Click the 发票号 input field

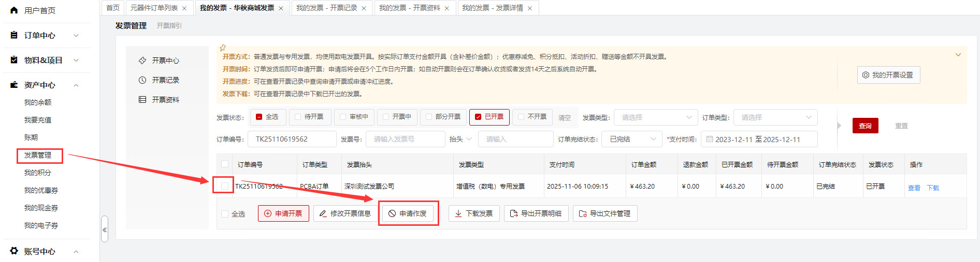click(405, 139)
